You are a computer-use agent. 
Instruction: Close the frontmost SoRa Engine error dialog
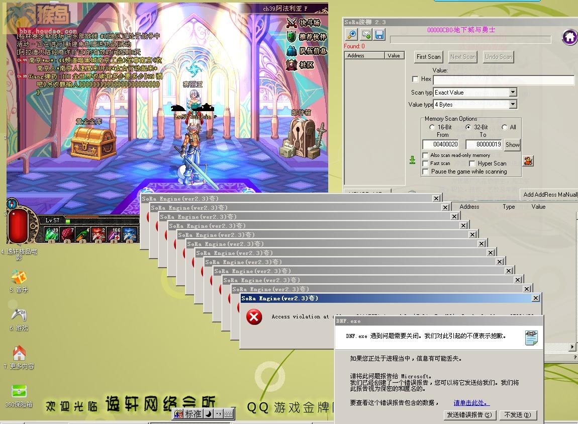click(x=536, y=298)
